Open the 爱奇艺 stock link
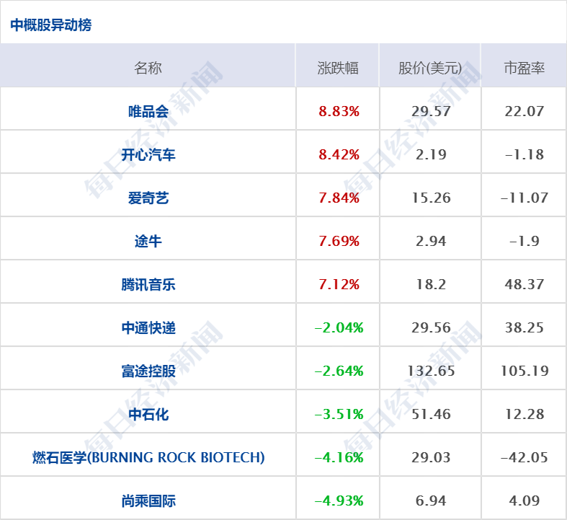 tap(148, 198)
